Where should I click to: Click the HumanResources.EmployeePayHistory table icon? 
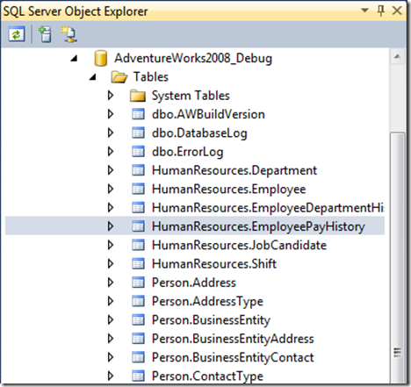(x=138, y=226)
